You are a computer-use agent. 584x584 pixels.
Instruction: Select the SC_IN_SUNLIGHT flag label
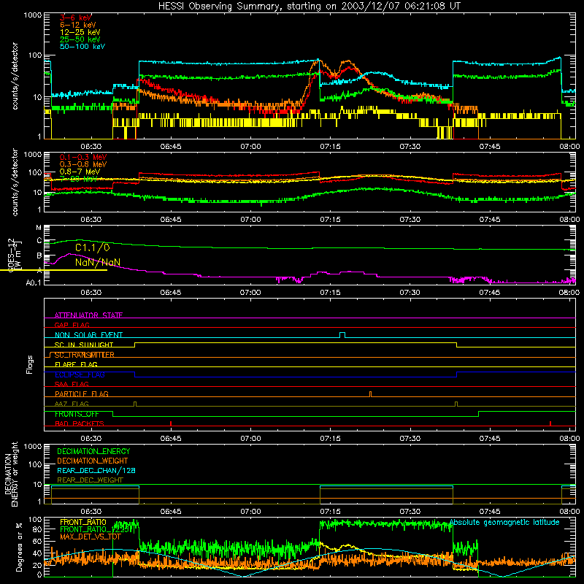point(84,345)
